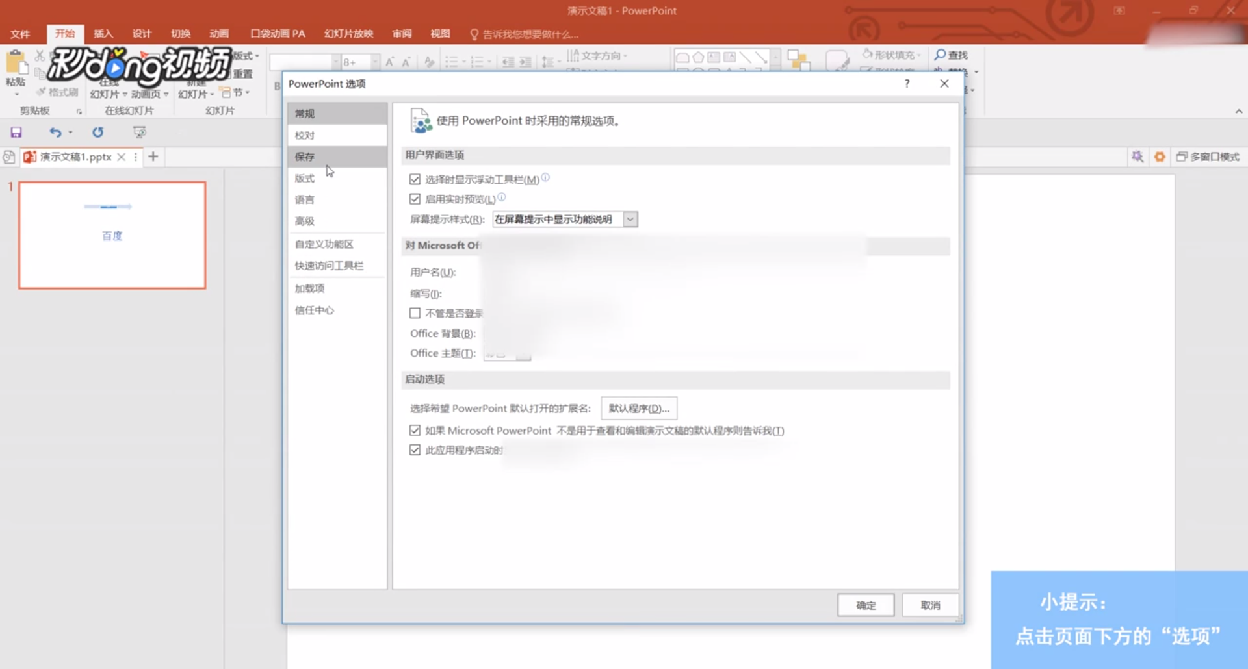Switch to the 插入 ribbon tab

(x=103, y=34)
